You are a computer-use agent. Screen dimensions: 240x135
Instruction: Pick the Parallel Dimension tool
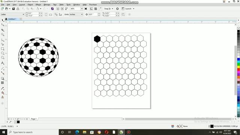tap(3, 68)
